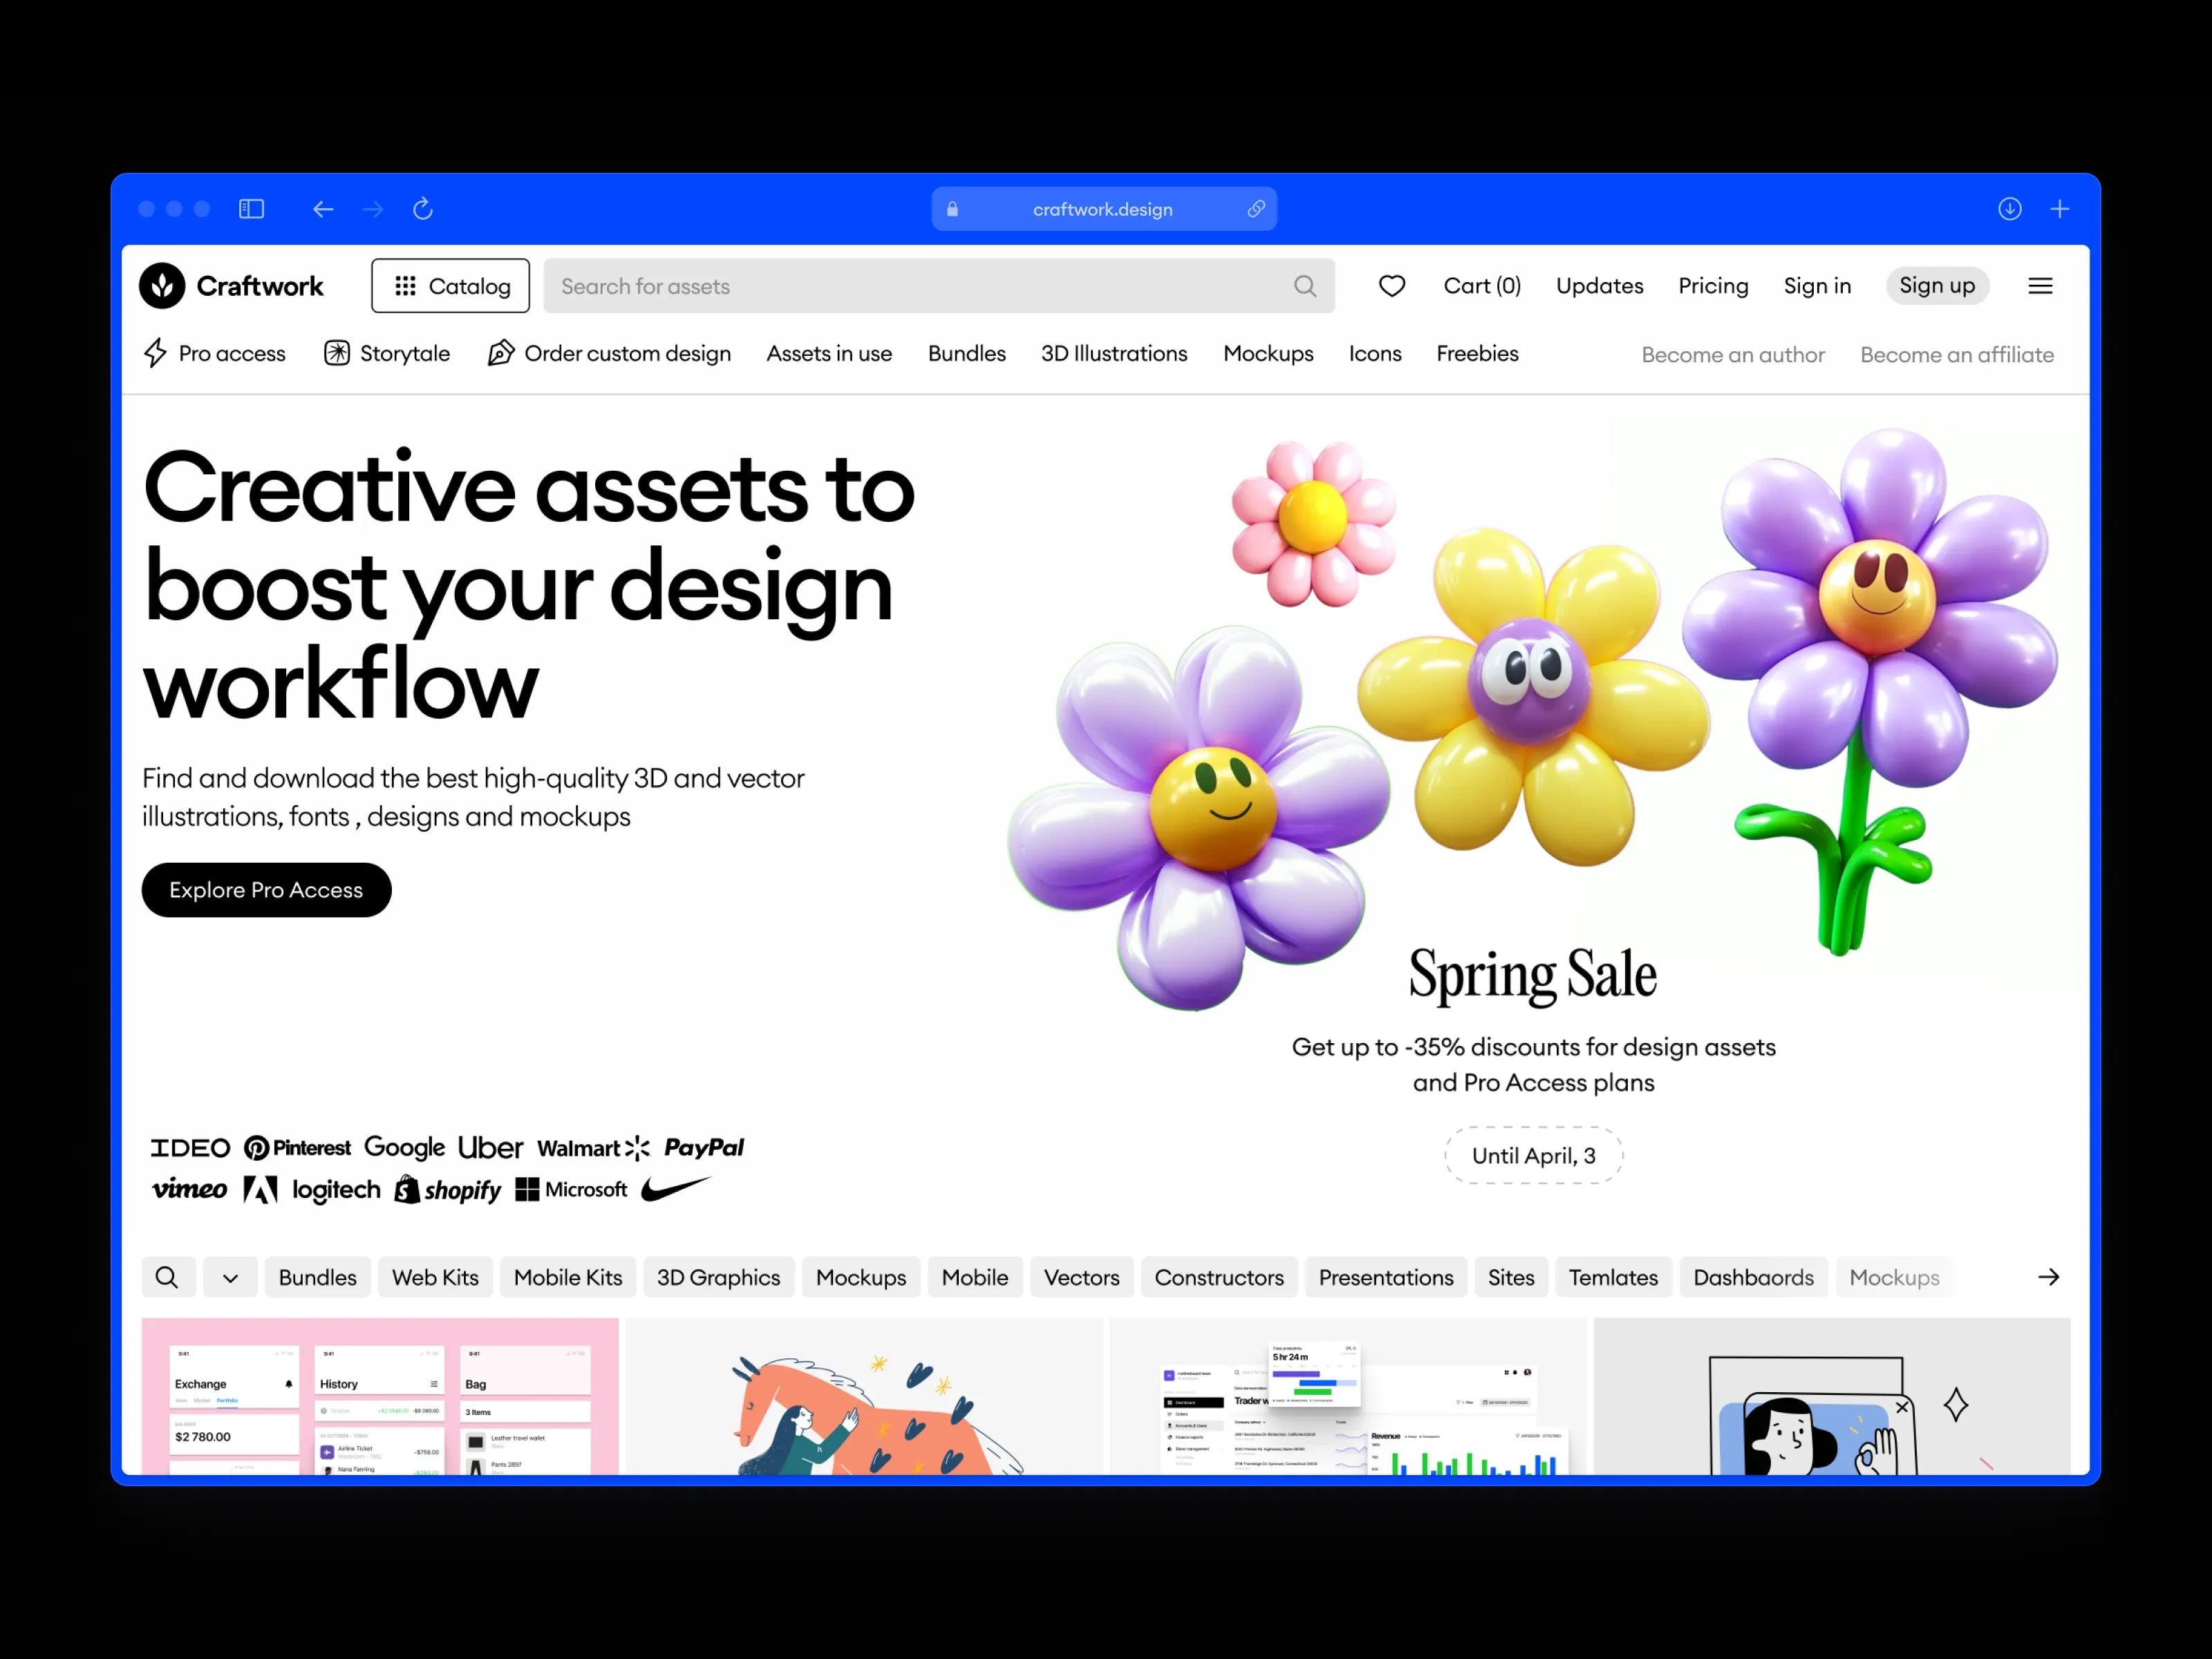
Task: Click the lock icon in address bar
Action: coord(952,209)
